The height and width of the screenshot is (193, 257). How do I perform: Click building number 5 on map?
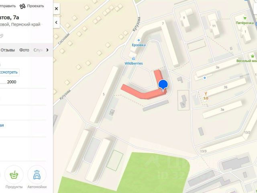pos(104,94)
